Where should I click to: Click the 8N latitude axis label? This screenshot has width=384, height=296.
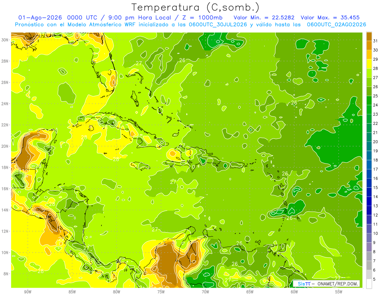pos(6,274)
